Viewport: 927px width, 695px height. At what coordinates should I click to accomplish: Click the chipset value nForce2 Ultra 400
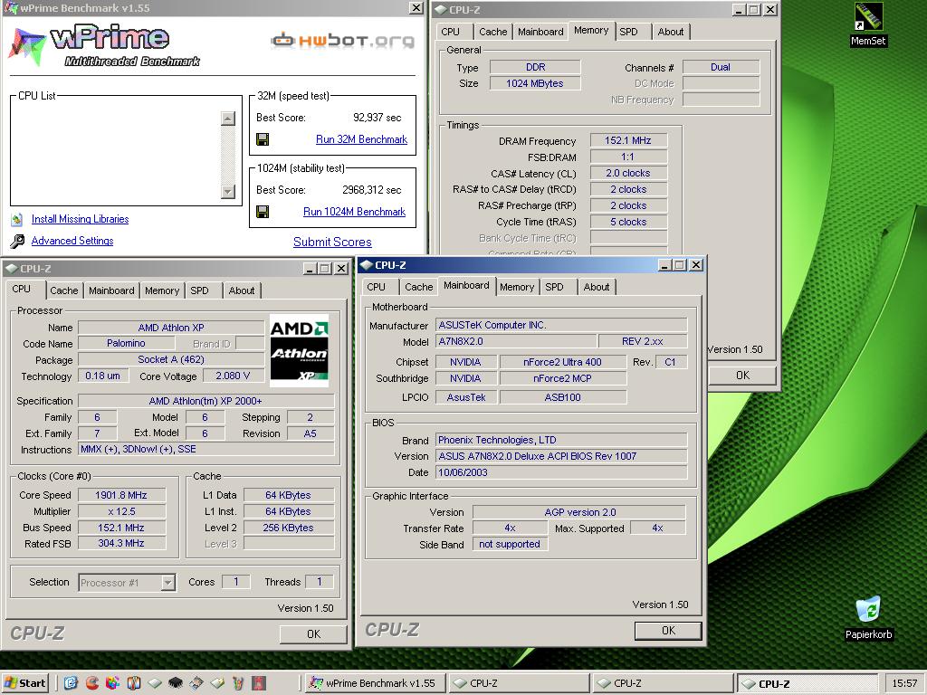pyautogui.click(x=562, y=362)
